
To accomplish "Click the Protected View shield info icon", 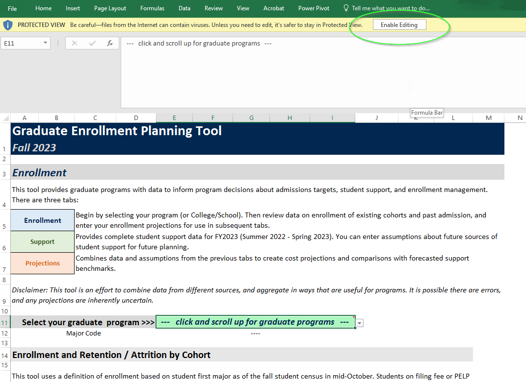I will [7, 25].
